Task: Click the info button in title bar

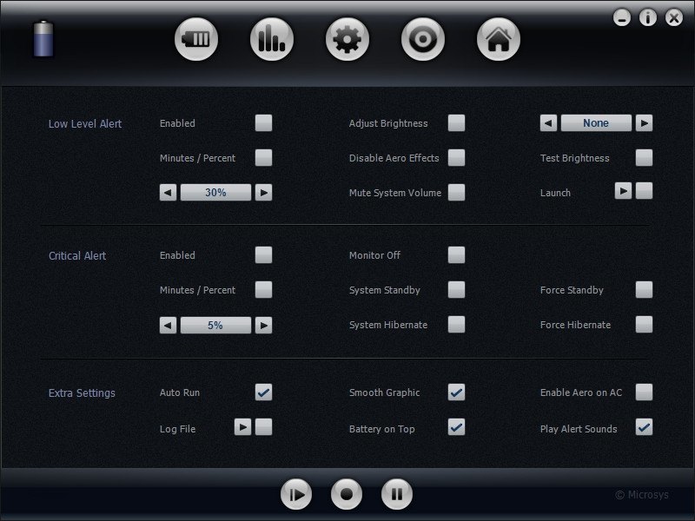Action: tap(648, 17)
